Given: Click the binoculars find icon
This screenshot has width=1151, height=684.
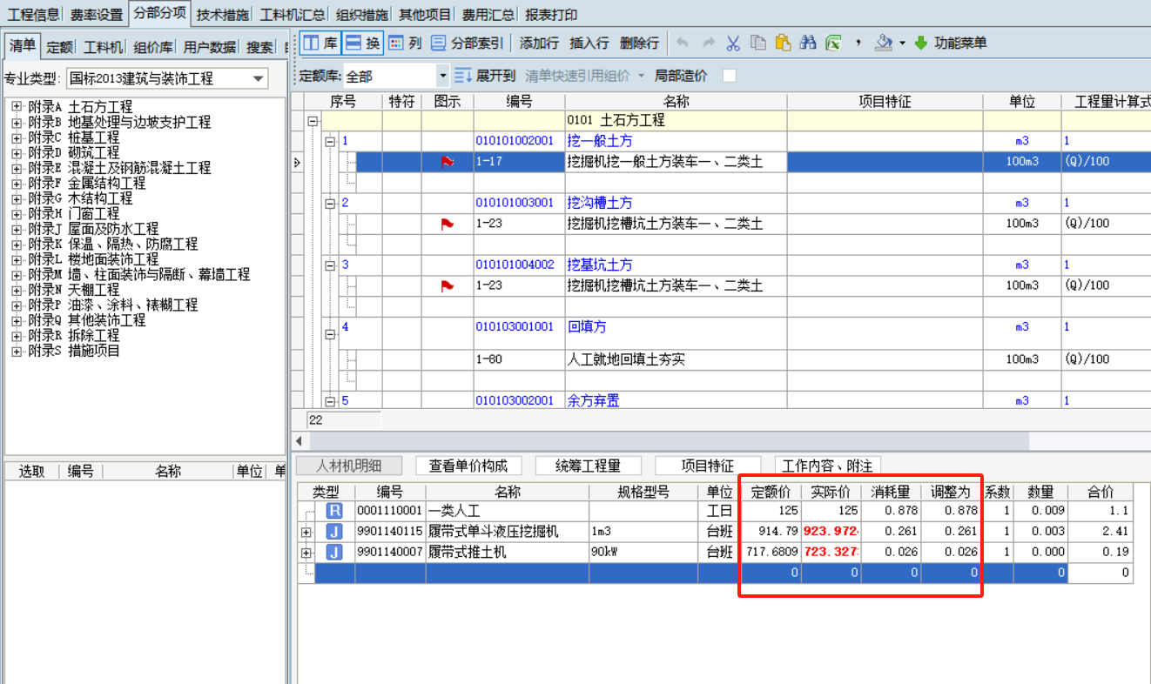Looking at the screenshot, I should [x=808, y=43].
